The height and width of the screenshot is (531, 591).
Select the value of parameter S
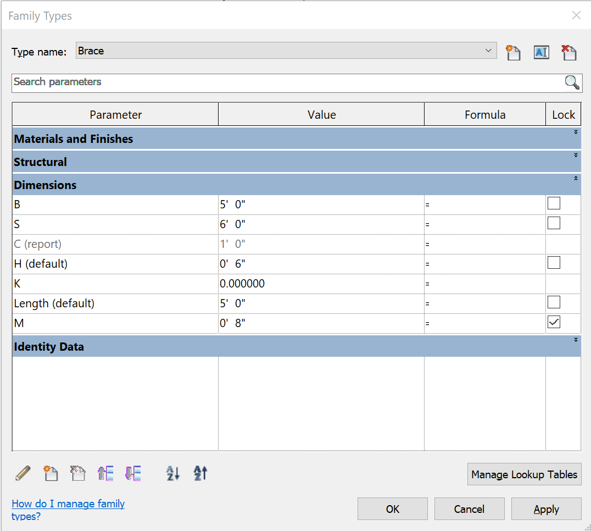(x=321, y=224)
